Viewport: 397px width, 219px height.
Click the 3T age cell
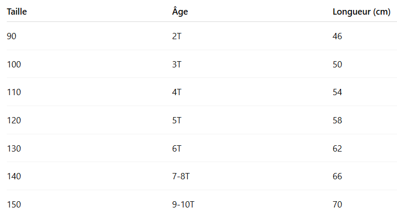click(x=176, y=64)
